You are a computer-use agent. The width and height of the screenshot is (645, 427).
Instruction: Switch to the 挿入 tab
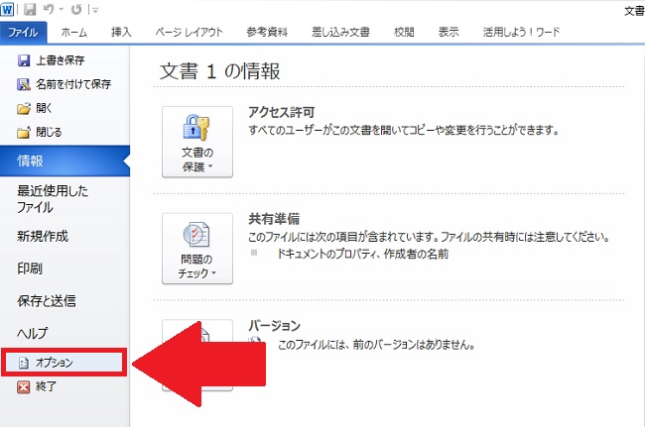coord(121,32)
